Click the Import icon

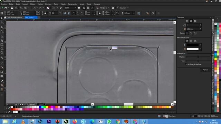tap(53, 8)
